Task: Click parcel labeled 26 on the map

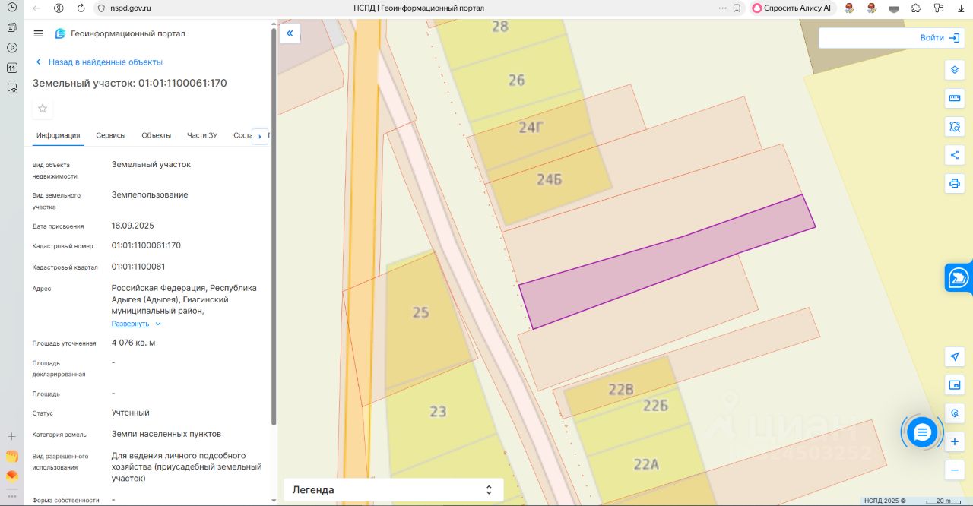Action: coord(517,79)
